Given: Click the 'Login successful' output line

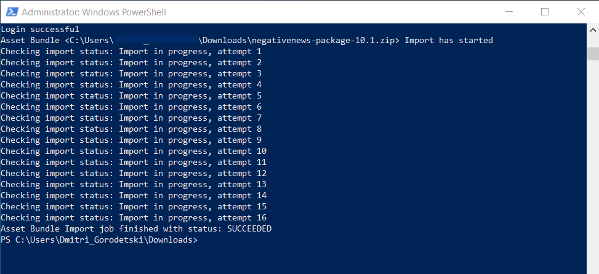Looking at the screenshot, I should click(40, 29).
